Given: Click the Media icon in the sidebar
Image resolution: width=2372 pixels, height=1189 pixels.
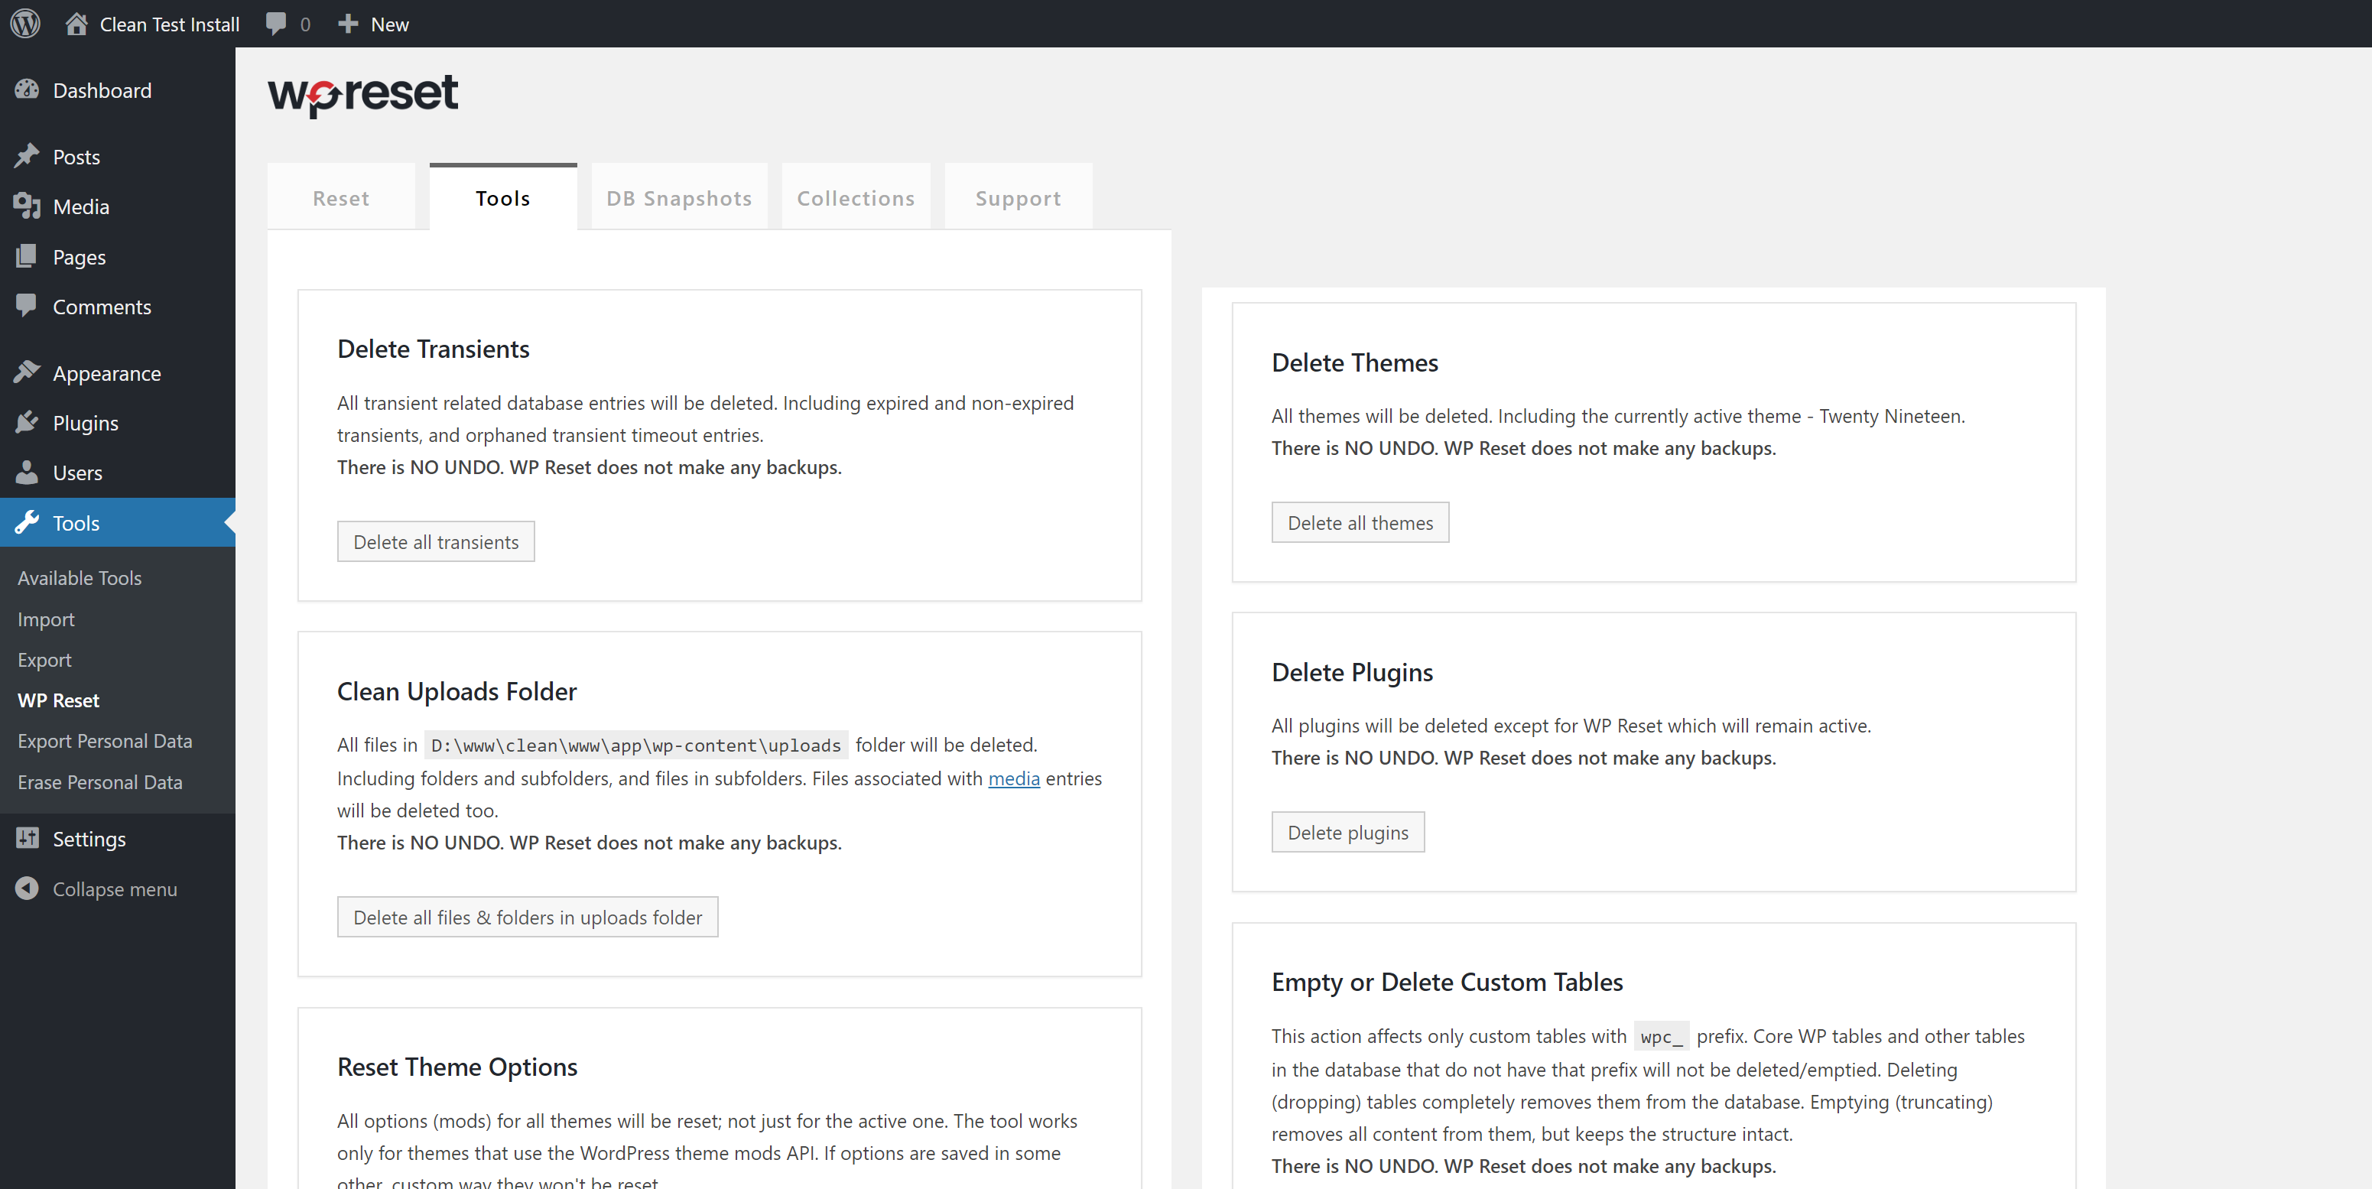Looking at the screenshot, I should tap(27, 206).
